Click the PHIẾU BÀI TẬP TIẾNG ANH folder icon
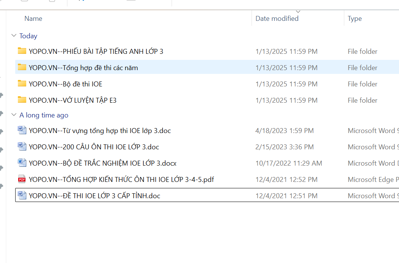Screen dimensions: 399x263 point(22,51)
